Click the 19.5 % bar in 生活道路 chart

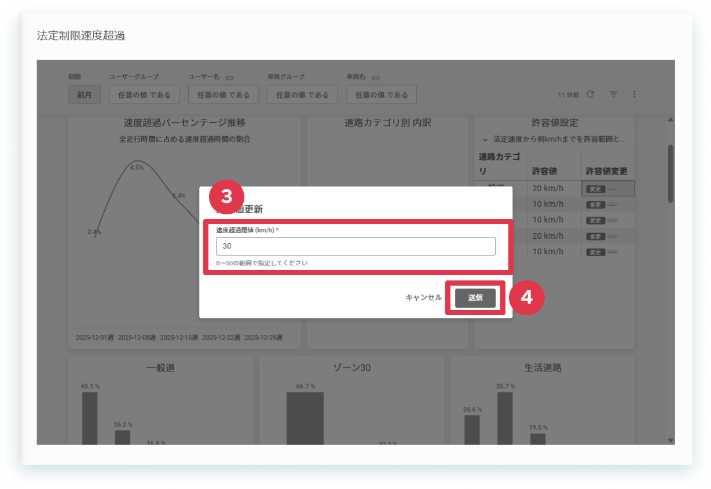pyautogui.click(x=538, y=439)
